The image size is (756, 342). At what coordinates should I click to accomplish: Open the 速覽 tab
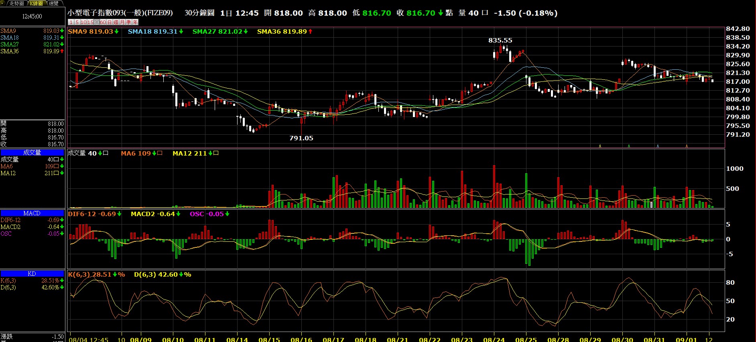[54, 3]
